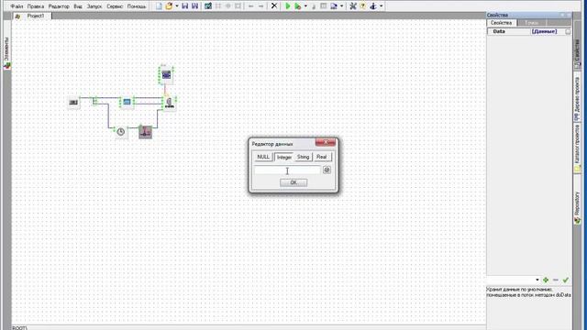This screenshot has height=330, width=587.
Task: Switch to the Свойства tab in the panel
Action: click(x=502, y=23)
